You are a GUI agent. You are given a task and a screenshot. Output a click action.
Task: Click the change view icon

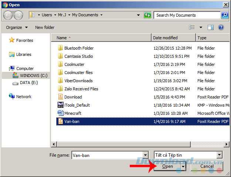point(192,27)
